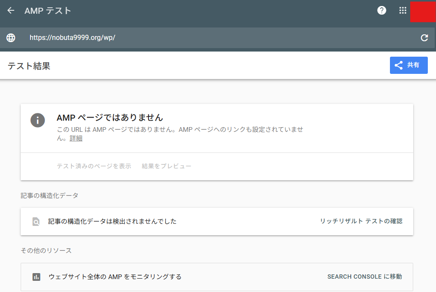Open the 詳細 link
Image resolution: width=436 pixels, height=292 pixels.
[76, 138]
